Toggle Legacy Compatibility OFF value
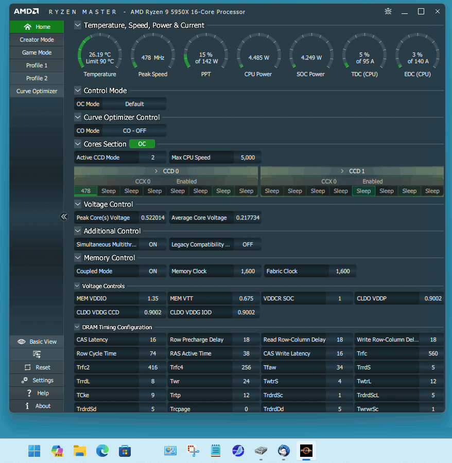The height and width of the screenshot is (463, 452). 248,244
